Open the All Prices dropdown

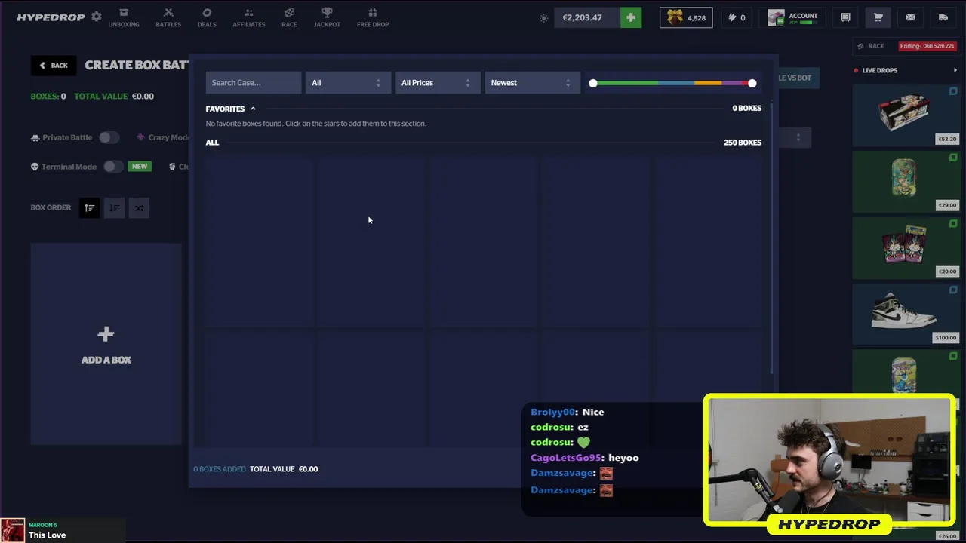[438, 83]
